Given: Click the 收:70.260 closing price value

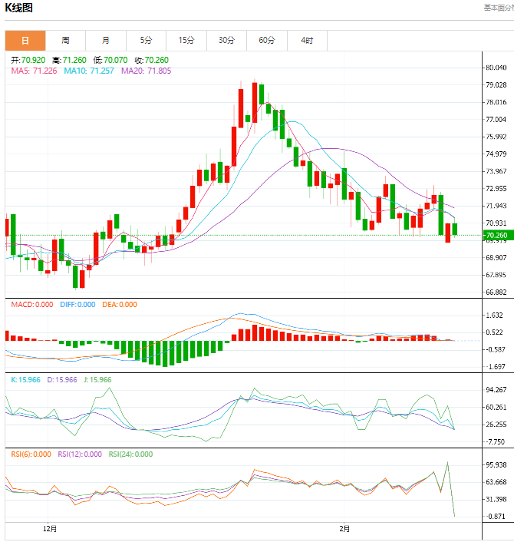Looking at the screenshot, I should 151,60.
